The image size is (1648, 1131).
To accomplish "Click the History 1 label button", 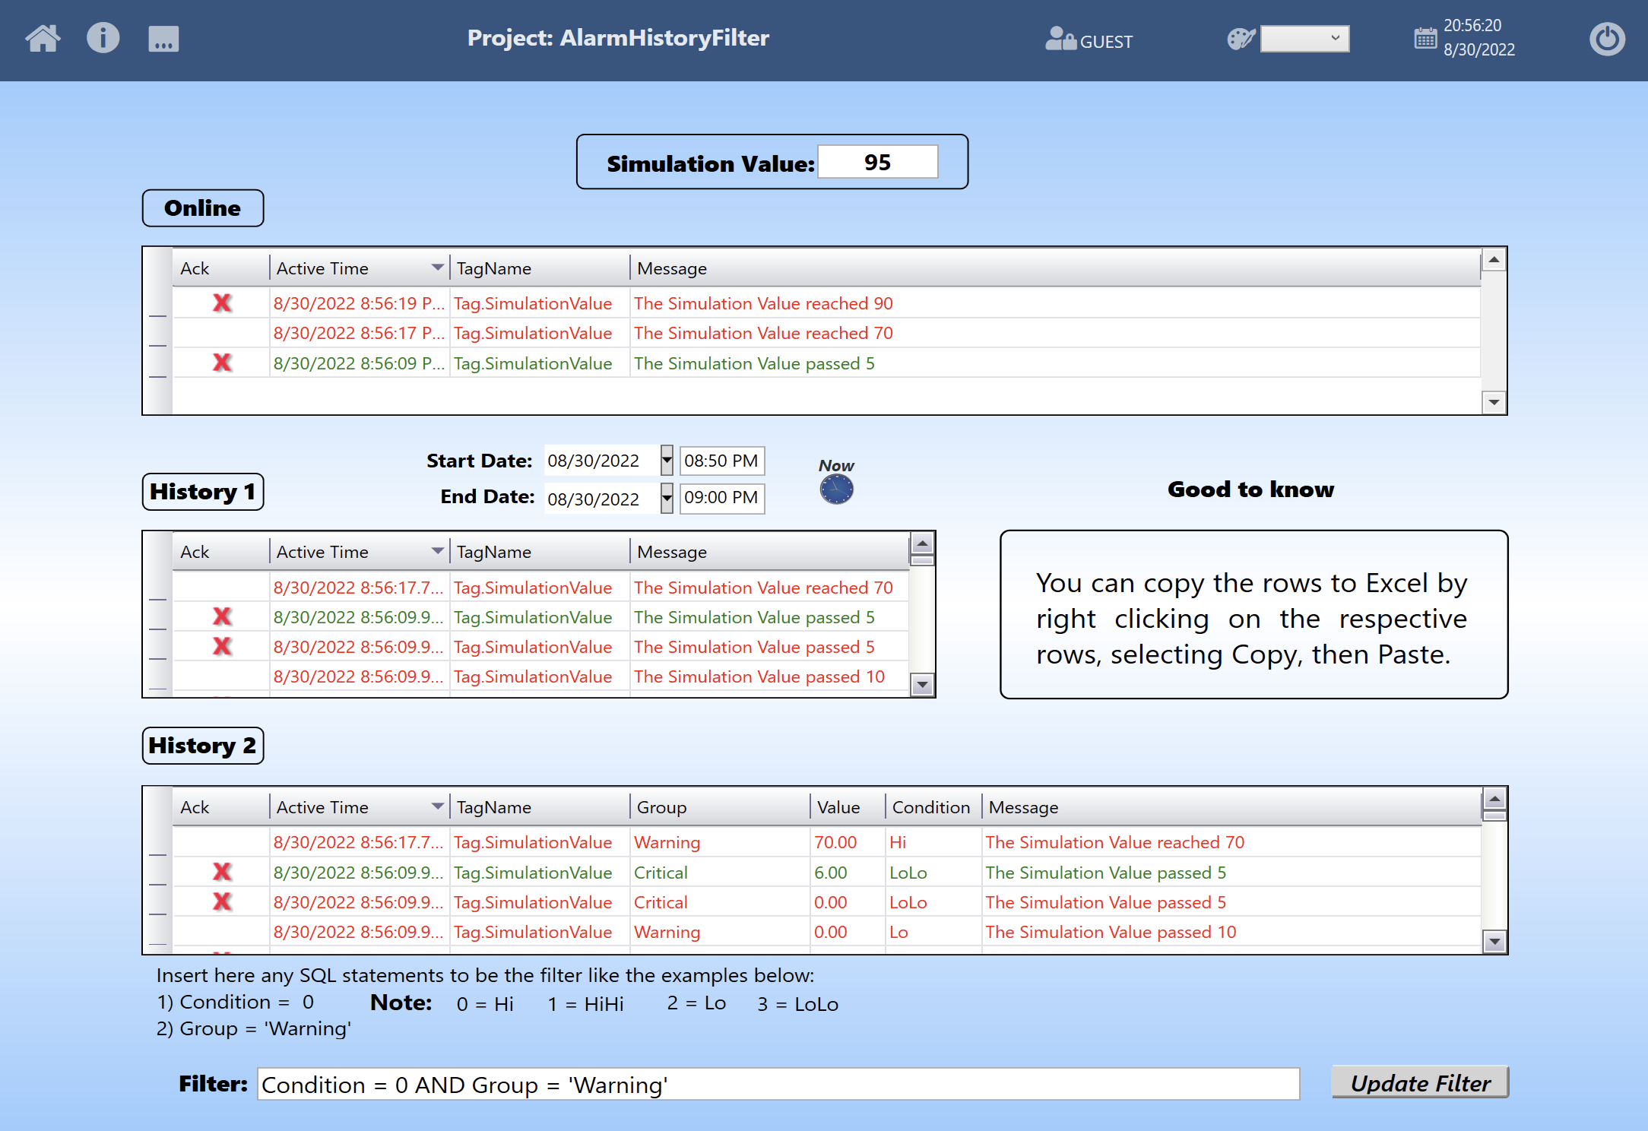I will tap(203, 492).
